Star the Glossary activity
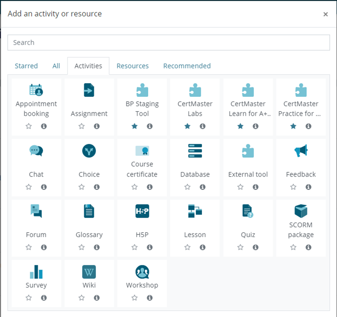This screenshot has width=337, height=317. click(82, 247)
